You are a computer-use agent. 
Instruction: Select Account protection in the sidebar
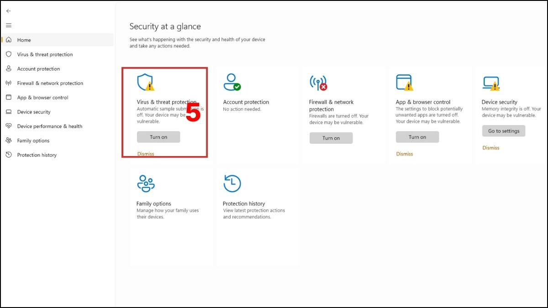[38, 69]
